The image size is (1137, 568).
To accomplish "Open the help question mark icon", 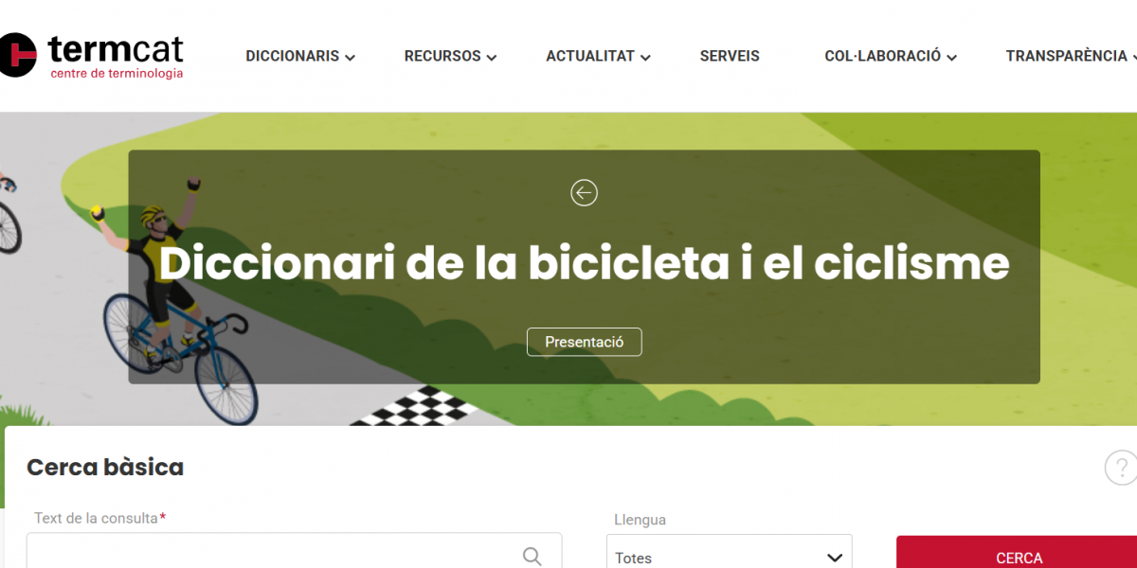I will (1122, 468).
